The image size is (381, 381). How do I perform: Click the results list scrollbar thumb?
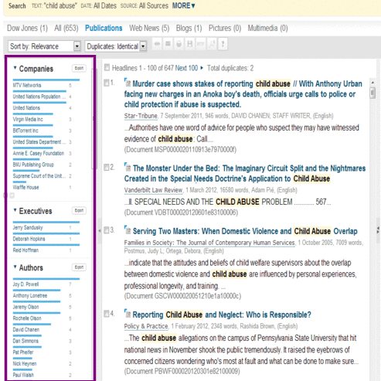[372, 93]
